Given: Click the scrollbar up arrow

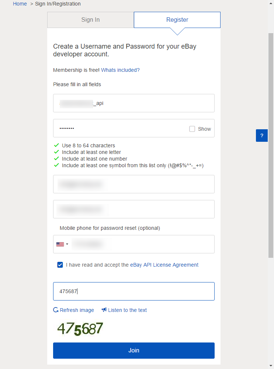Looking at the screenshot, I should pos(271,3).
